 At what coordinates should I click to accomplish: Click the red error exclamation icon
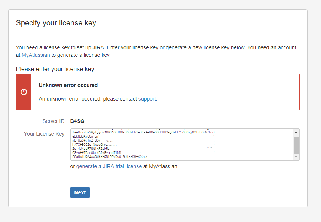point(24,92)
